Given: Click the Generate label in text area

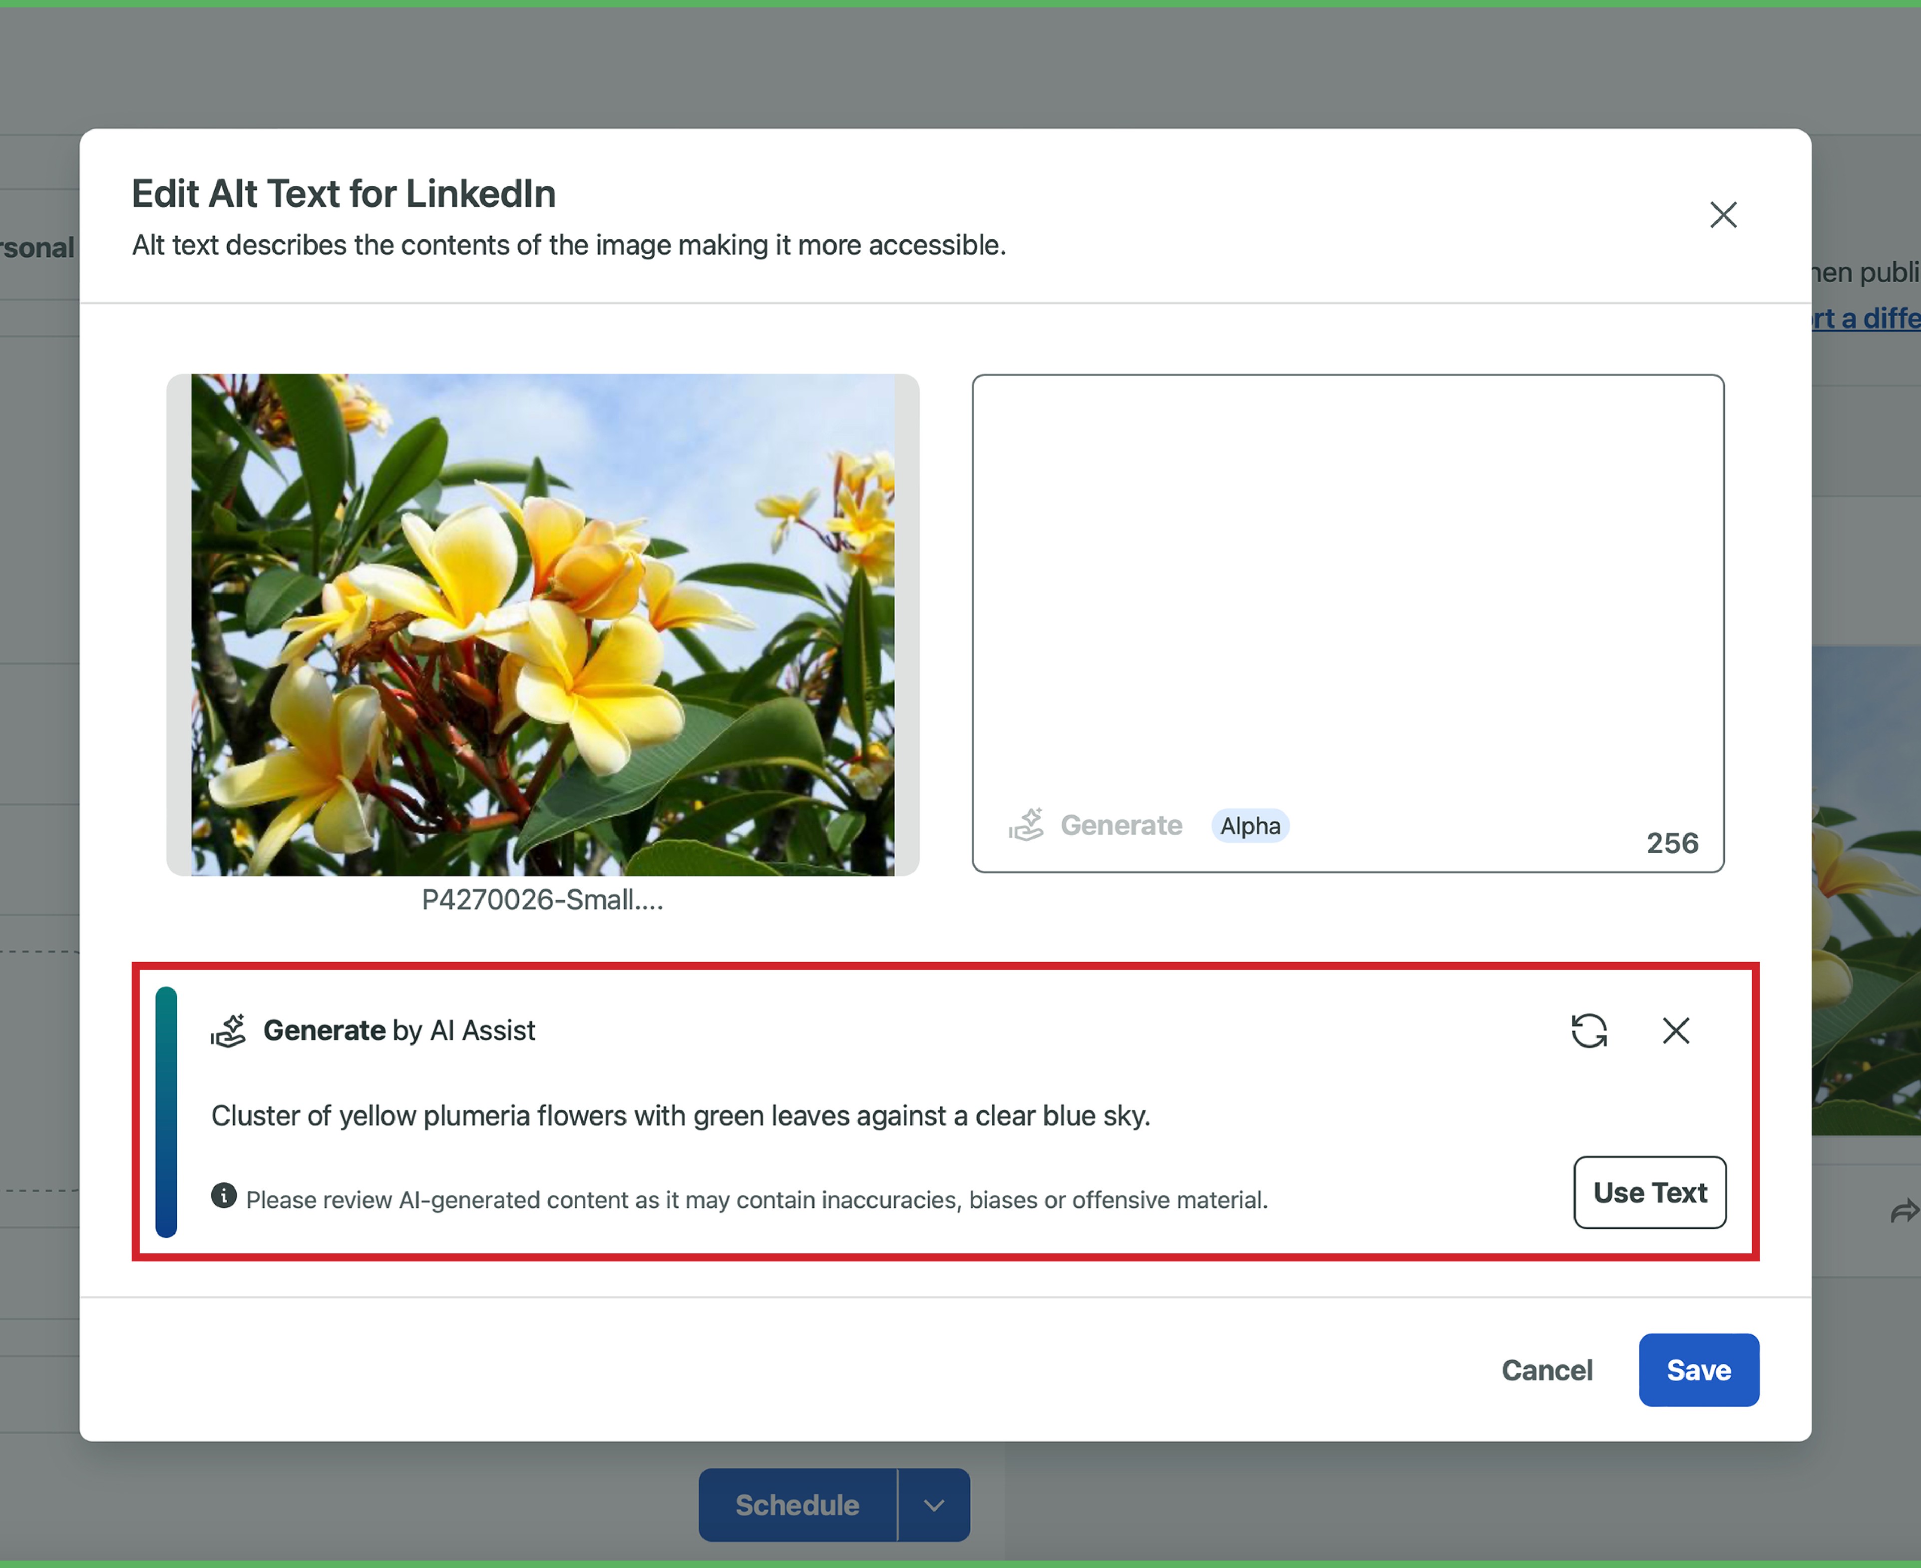Looking at the screenshot, I should click(x=1121, y=826).
